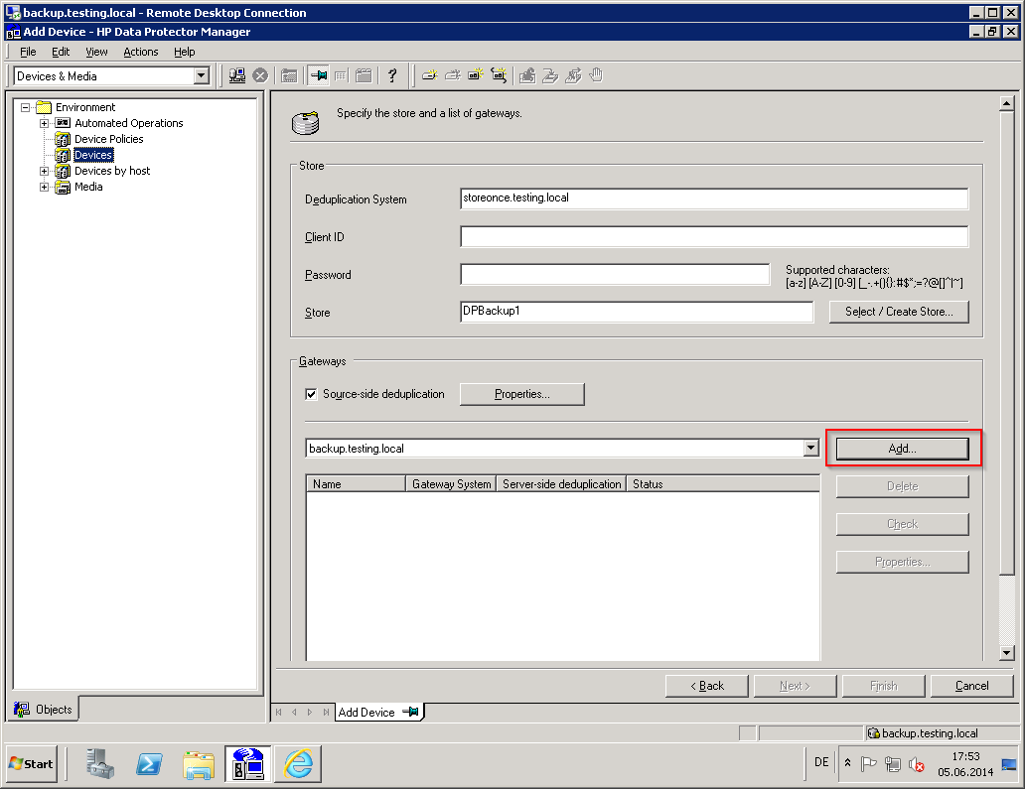Image resolution: width=1025 pixels, height=789 pixels.
Task: Click inside the Deduplication System field
Action: click(714, 198)
